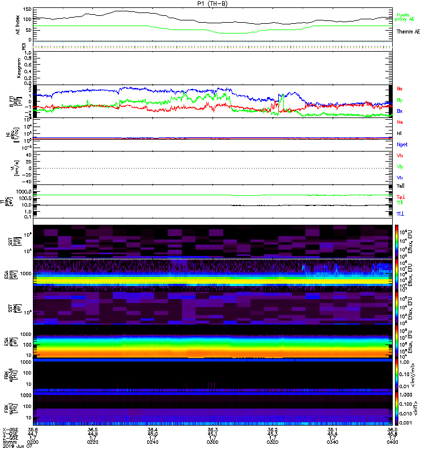Click the "0.10" value on the mV/m color bar
425x454 pixels.
point(405,374)
